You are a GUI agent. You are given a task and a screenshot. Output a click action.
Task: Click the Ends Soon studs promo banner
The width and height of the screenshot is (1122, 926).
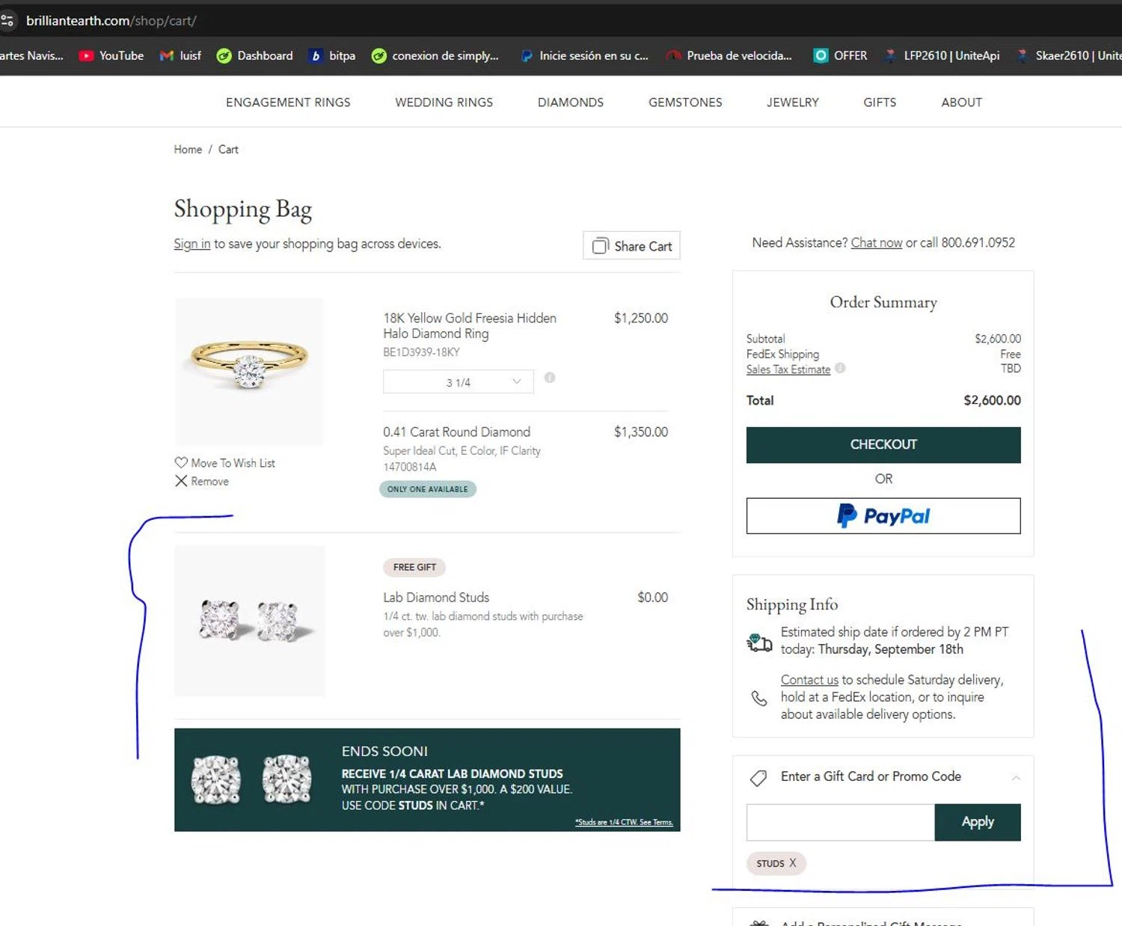[x=427, y=779]
